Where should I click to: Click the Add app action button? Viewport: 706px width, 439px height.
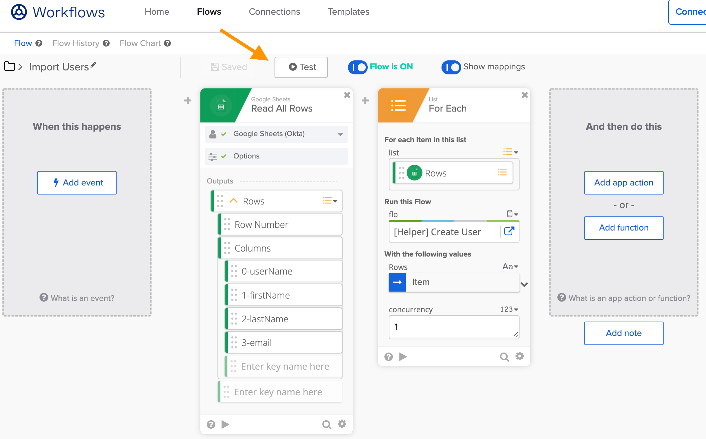pos(624,182)
